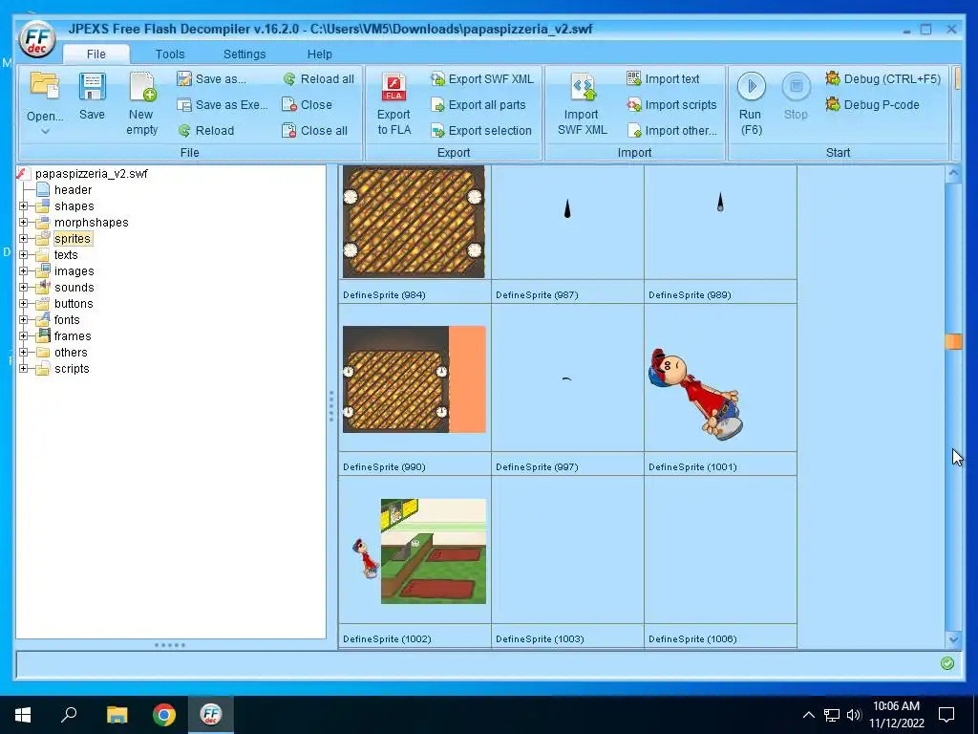Click Reload in the File group

click(x=205, y=130)
